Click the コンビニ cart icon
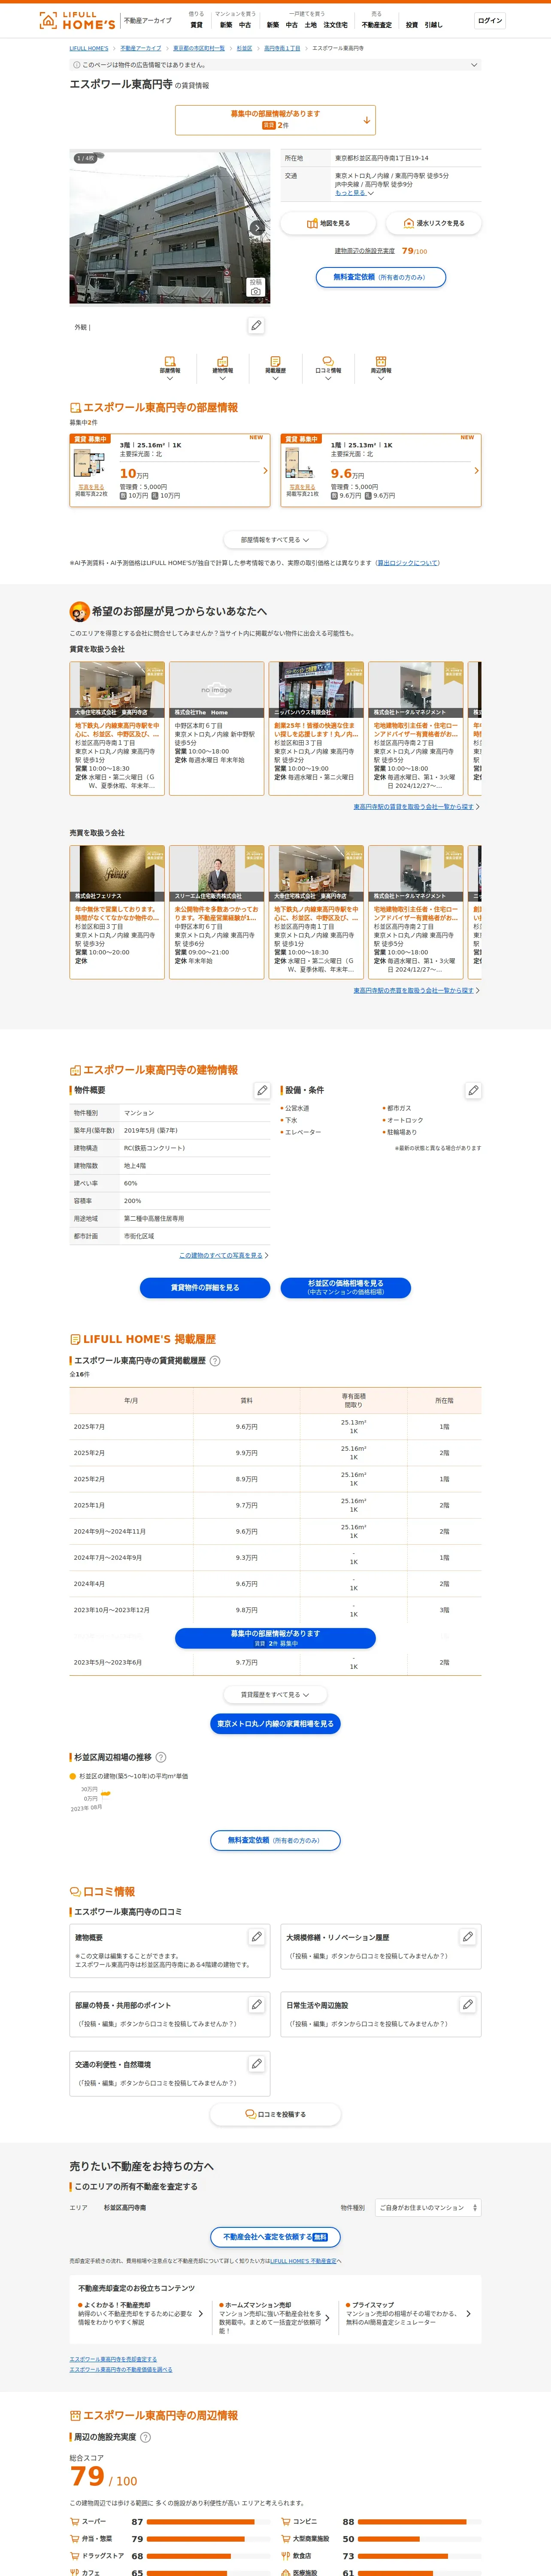The width and height of the screenshot is (551, 2576). pos(286,2522)
